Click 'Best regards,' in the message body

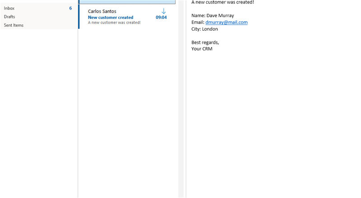205,42
